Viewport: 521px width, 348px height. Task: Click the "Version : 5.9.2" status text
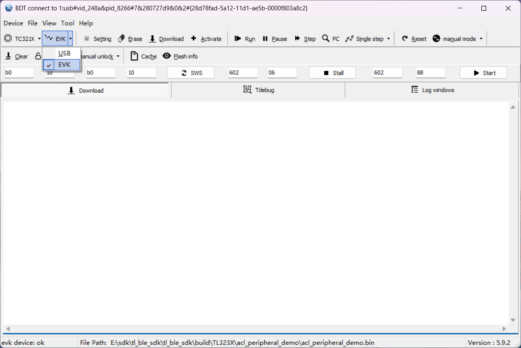489,343
